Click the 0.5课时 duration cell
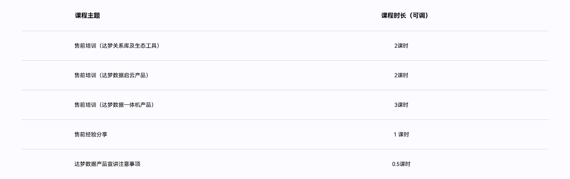Screen dimensions: 570x179 pos(401,164)
